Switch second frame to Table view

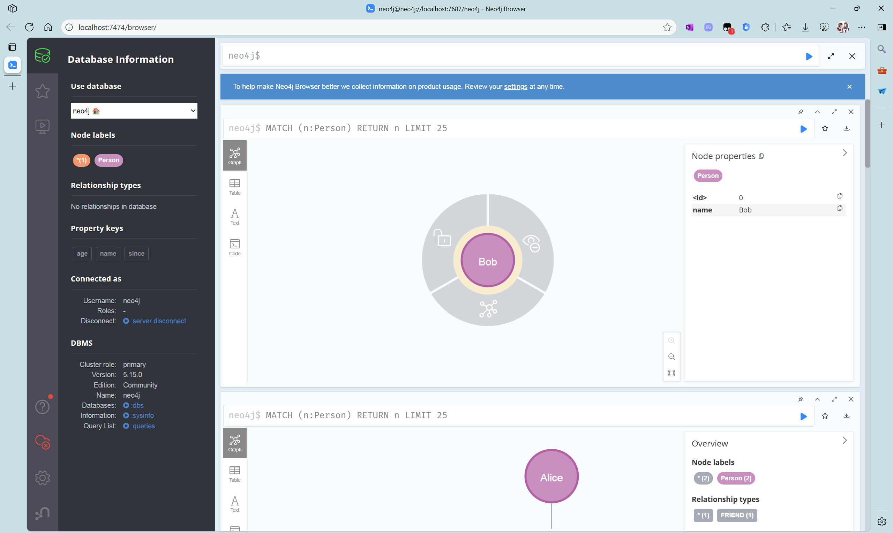235,474
